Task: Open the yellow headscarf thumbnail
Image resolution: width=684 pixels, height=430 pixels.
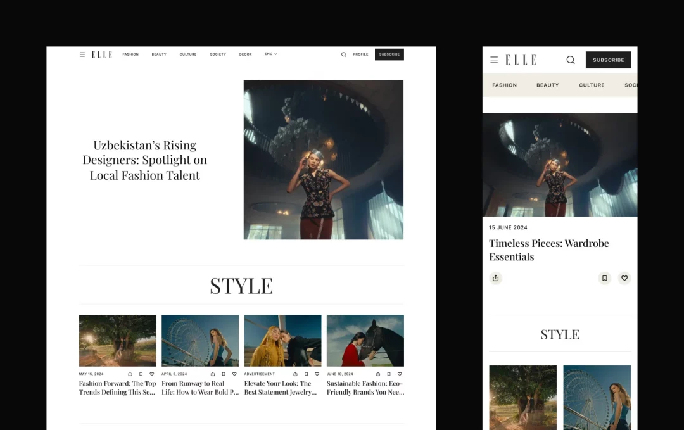Action: coord(282,341)
